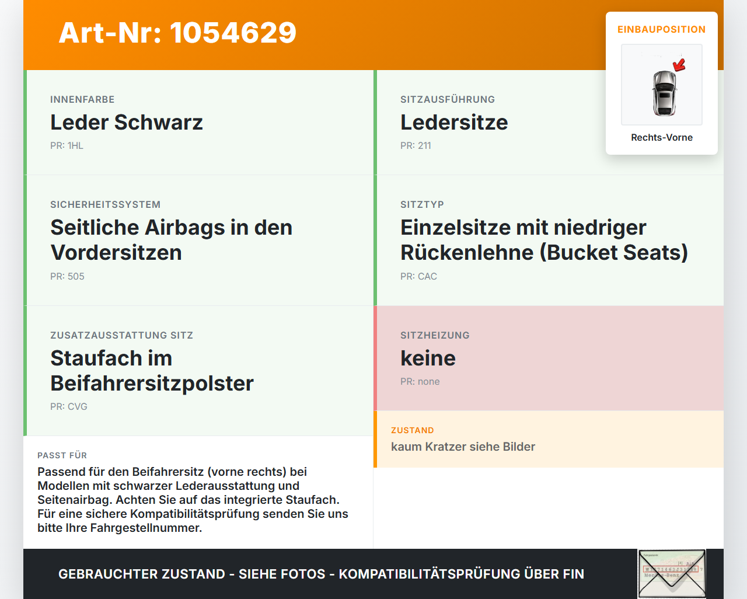Image resolution: width=747 pixels, height=599 pixels.
Task: Click 'PR: 211' code
Action: tap(416, 145)
